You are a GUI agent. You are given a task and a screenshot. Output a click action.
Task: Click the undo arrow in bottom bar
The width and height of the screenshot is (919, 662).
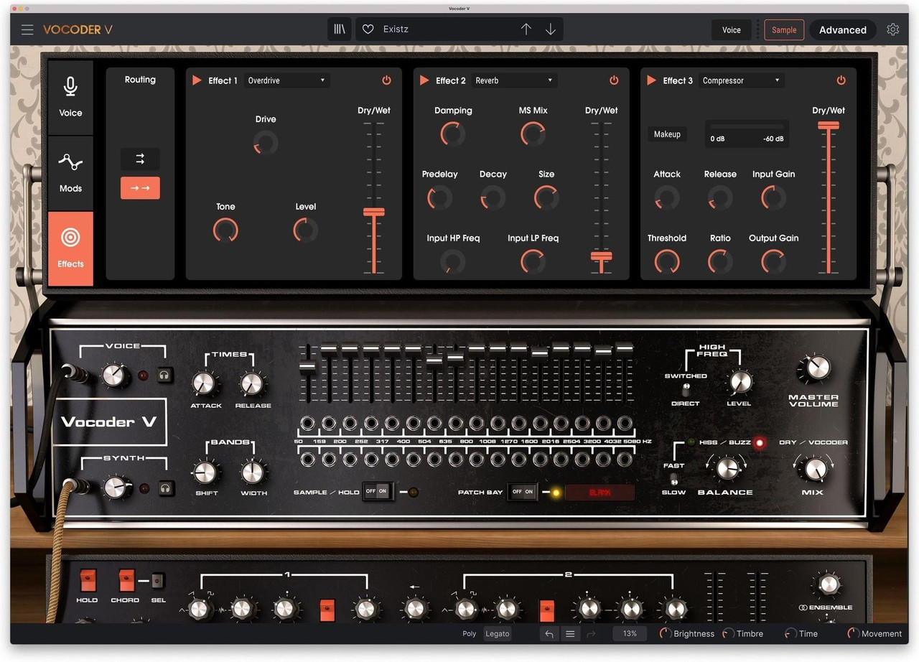[549, 633]
